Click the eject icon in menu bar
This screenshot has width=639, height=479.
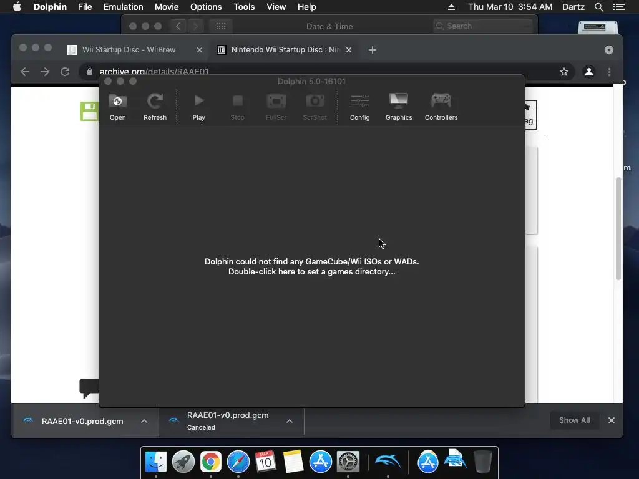[451, 7]
